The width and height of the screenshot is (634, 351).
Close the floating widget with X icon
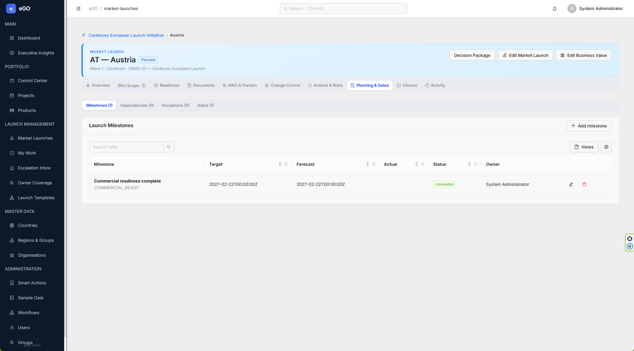click(x=630, y=239)
